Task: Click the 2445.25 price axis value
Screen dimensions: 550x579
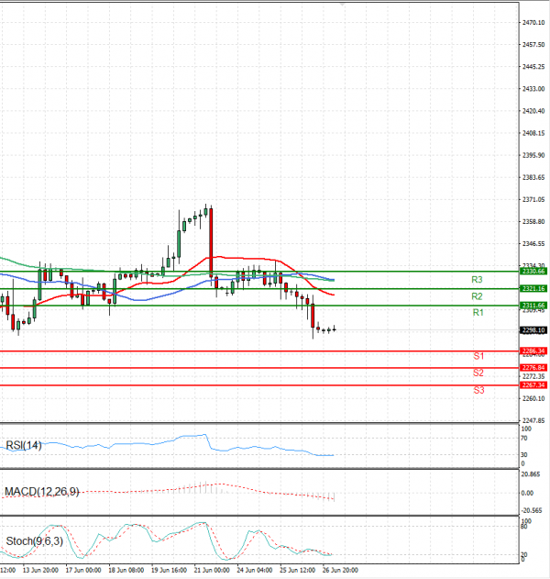Action: point(533,67)
